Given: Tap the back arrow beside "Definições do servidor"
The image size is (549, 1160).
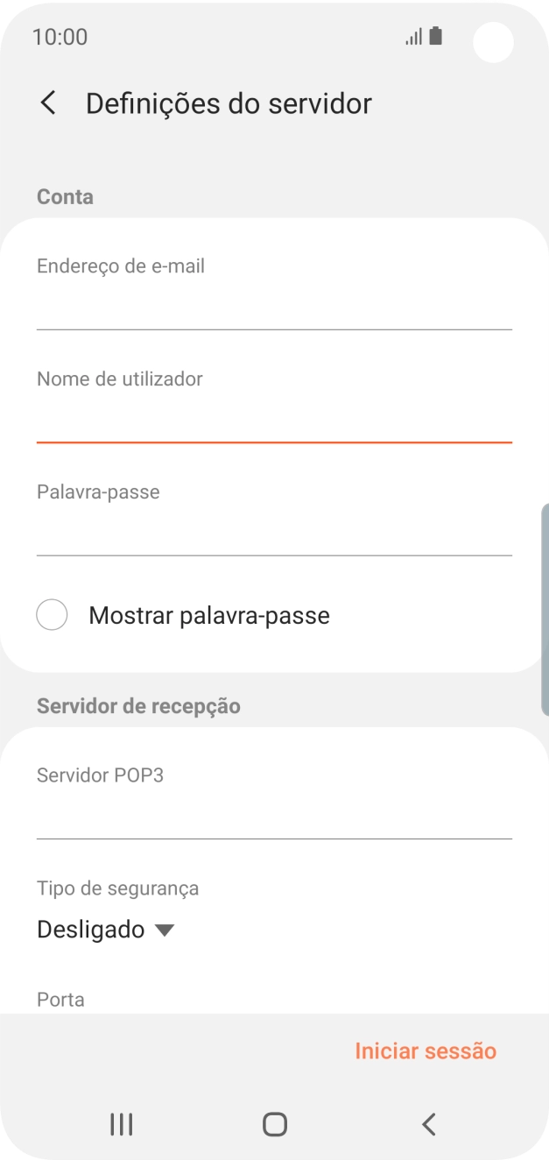Looking at the screenshot, I should pos(46,103).
